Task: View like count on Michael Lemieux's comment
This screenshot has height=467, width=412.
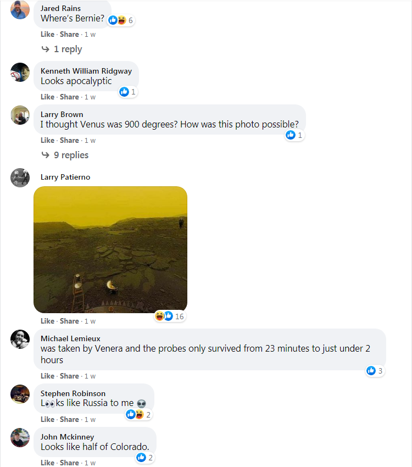Action: pos(375,371)
